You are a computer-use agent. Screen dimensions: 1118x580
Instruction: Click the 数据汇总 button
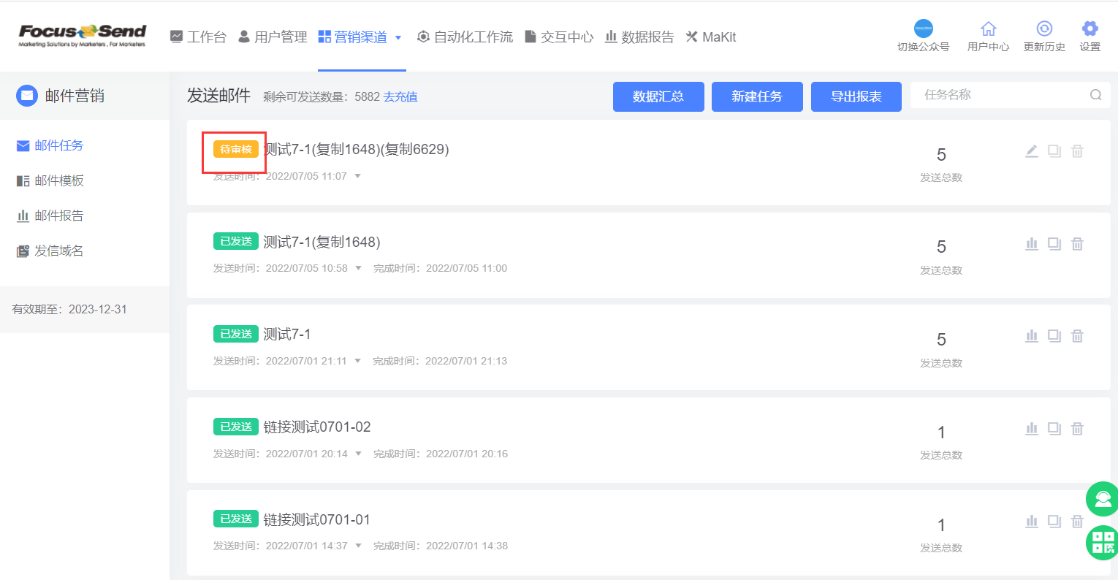tap(658, 96)
